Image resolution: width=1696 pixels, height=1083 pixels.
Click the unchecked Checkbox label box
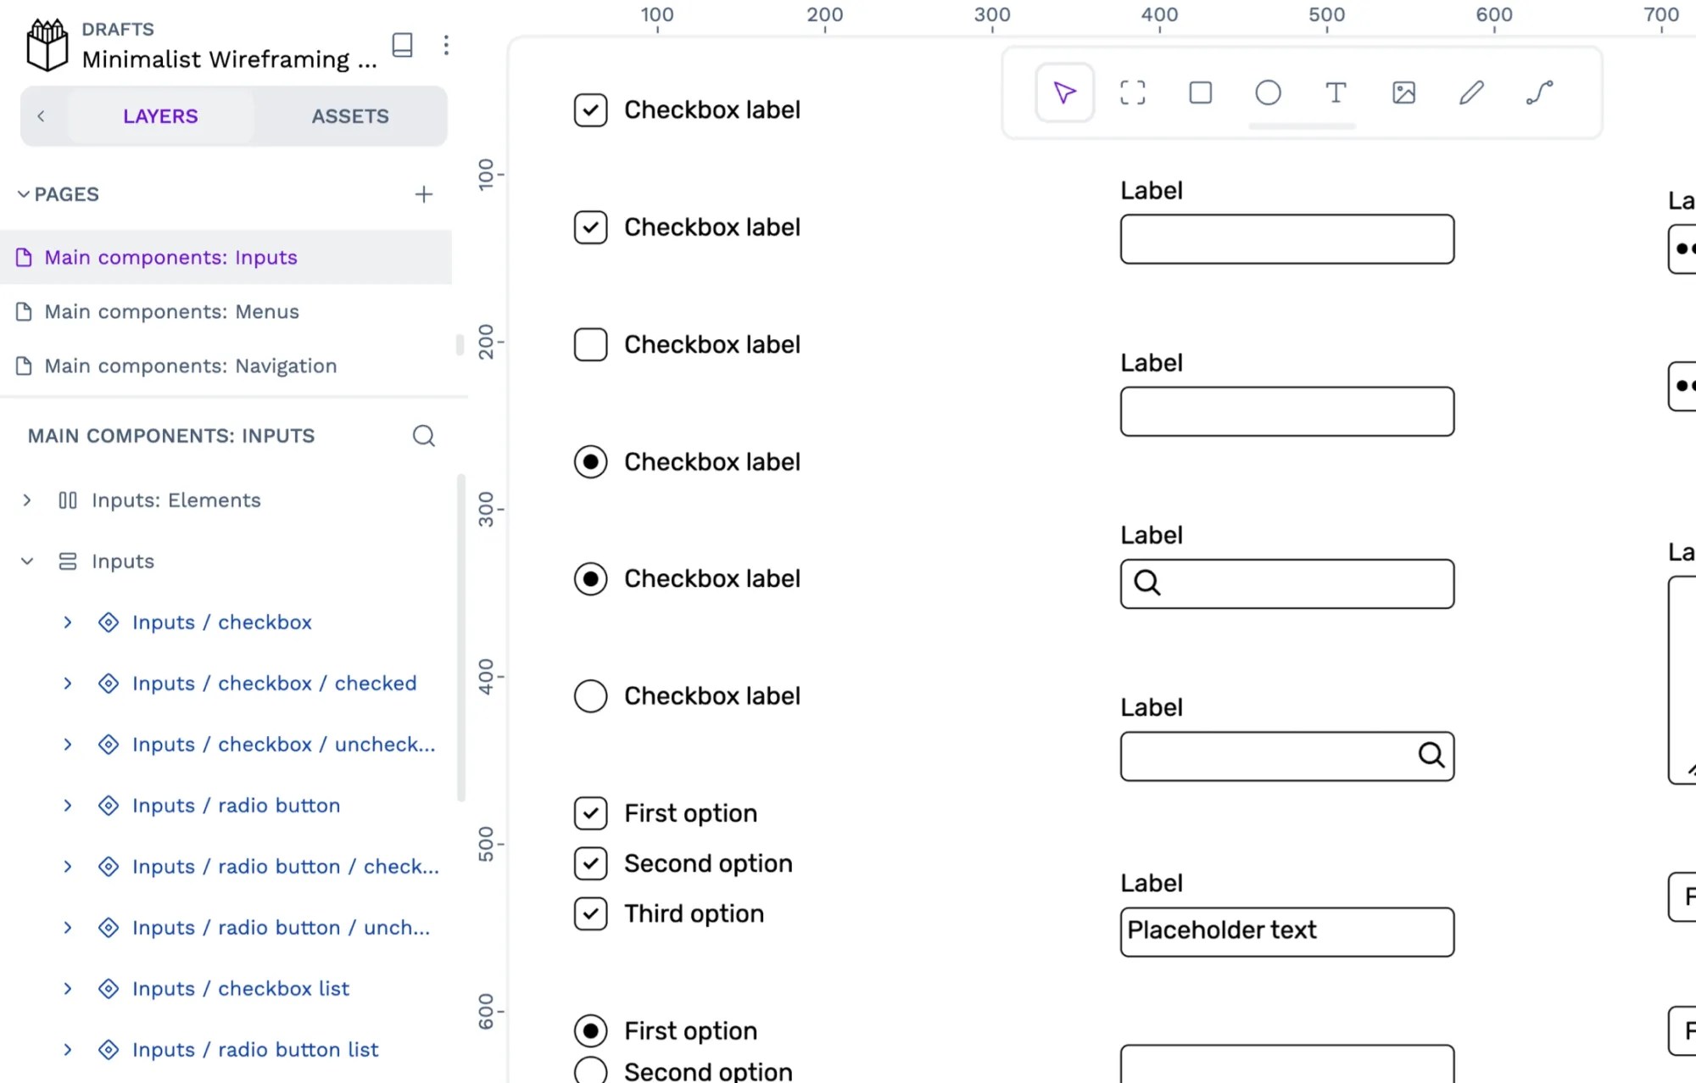590,344
